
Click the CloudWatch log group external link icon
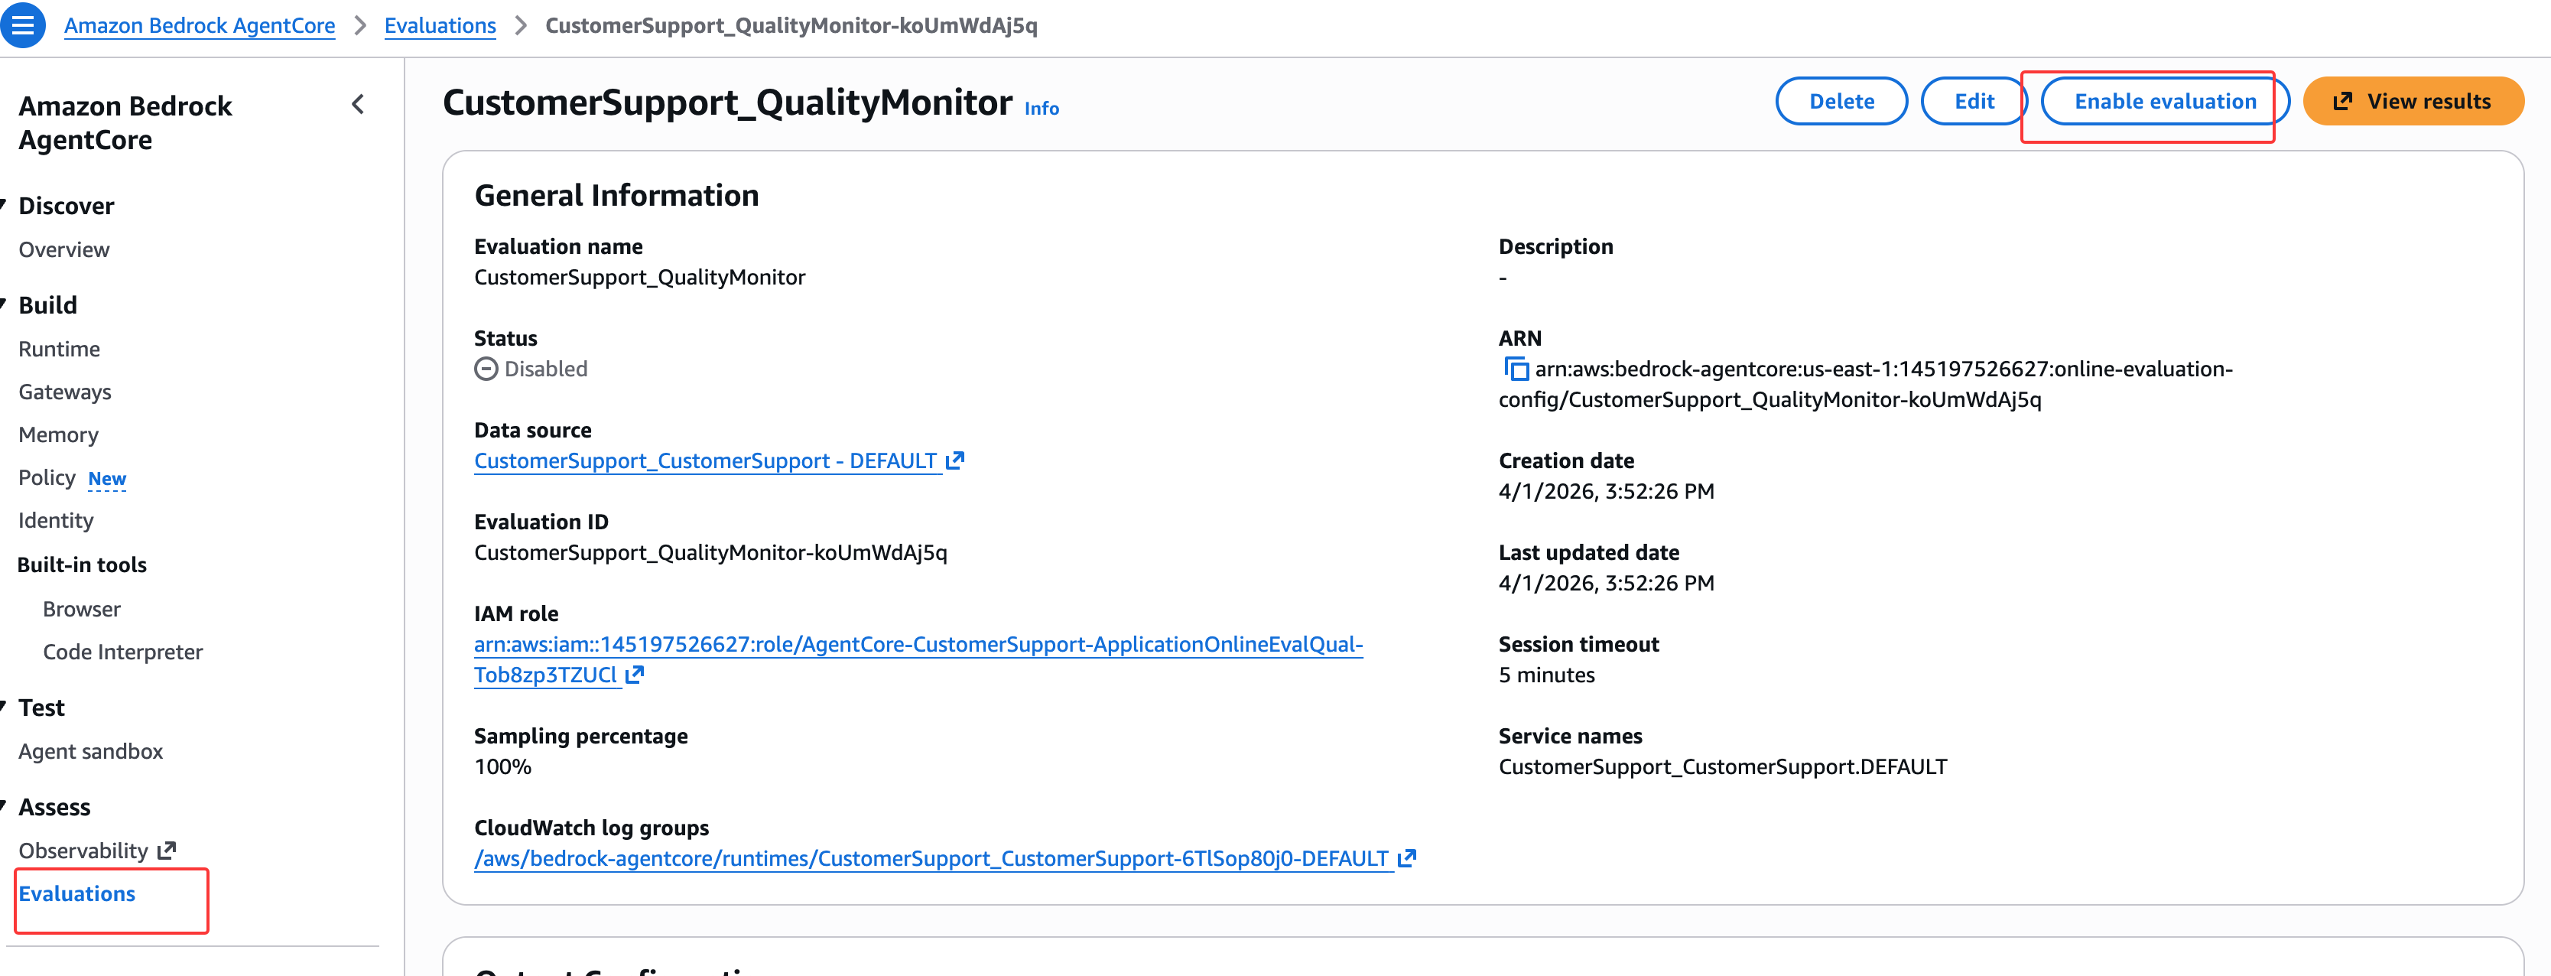(1406, 858)
